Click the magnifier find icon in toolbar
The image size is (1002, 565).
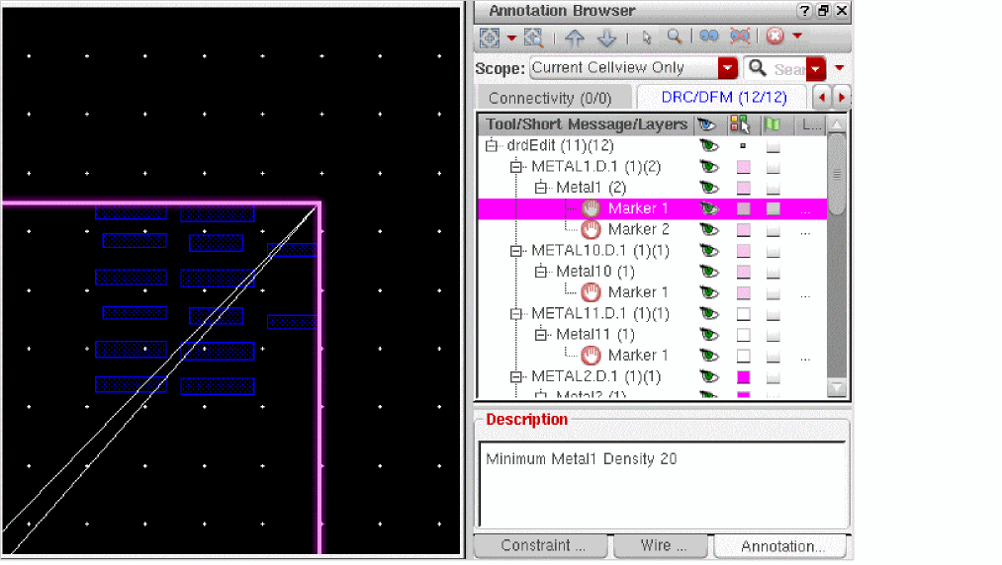point(674,37)
